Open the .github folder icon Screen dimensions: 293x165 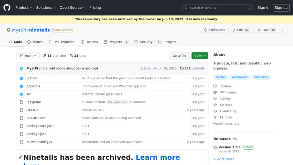click(x=21, y=78)
